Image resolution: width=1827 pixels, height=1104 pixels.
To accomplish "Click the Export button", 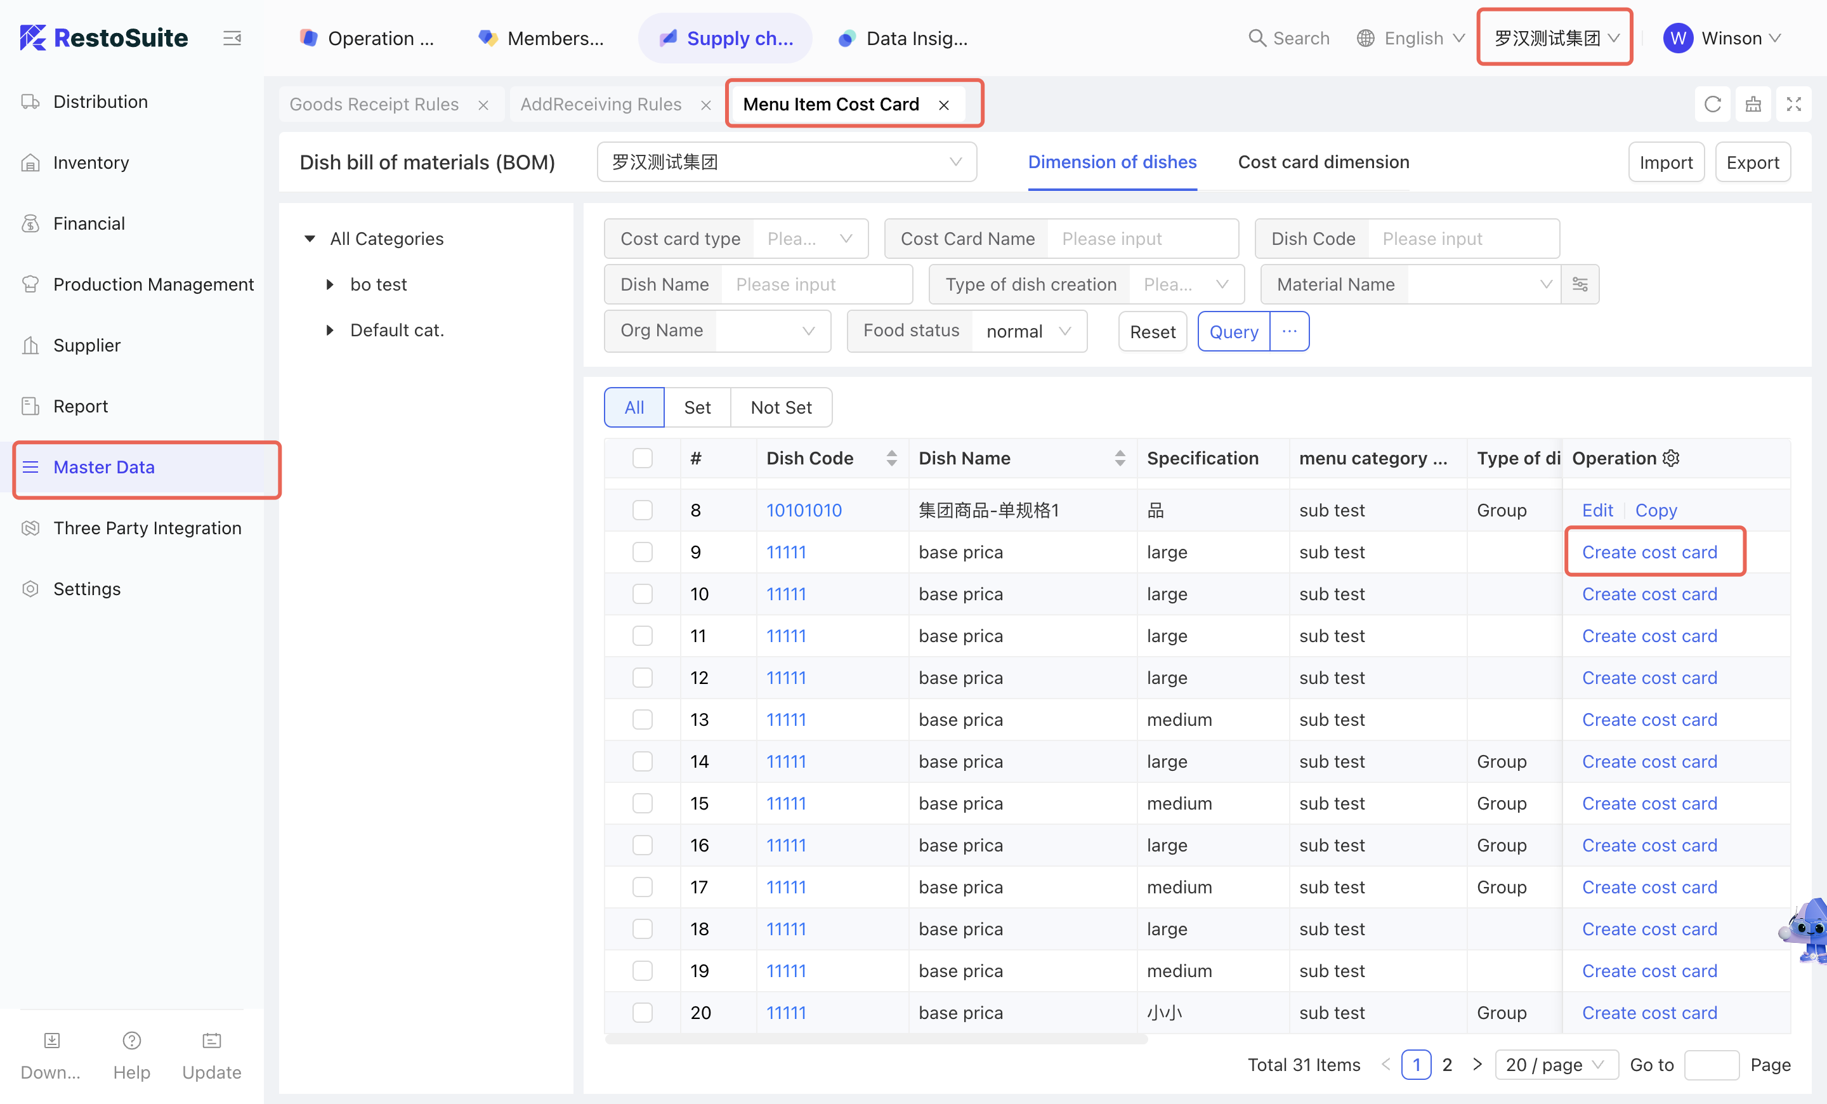I will (1752, 162).
